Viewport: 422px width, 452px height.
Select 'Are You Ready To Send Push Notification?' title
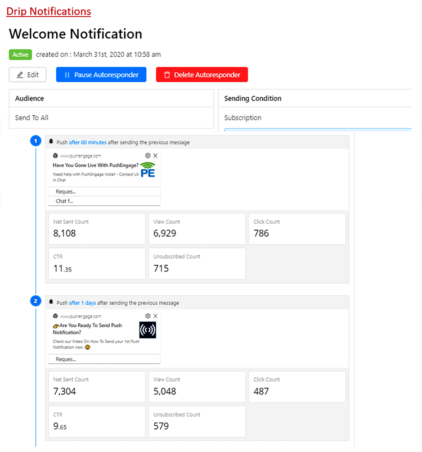(x=87, y=329)
